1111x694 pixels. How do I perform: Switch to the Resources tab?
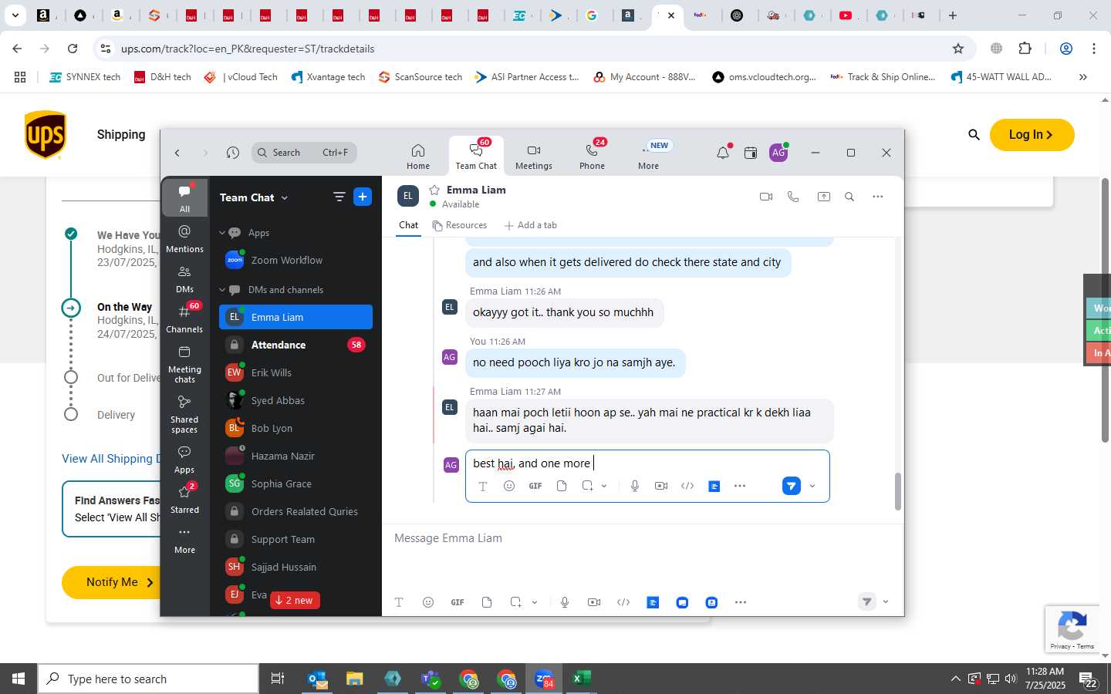[x=460, y=225]
